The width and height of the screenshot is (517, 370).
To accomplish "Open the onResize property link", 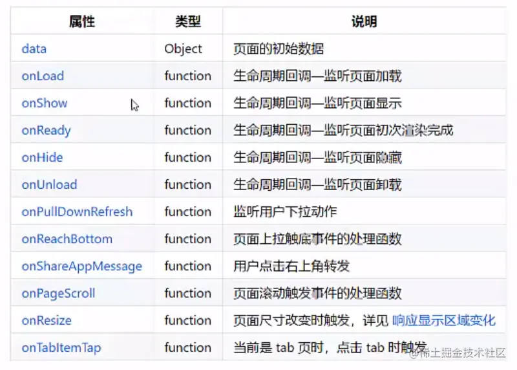I will [x=47, y=320].
